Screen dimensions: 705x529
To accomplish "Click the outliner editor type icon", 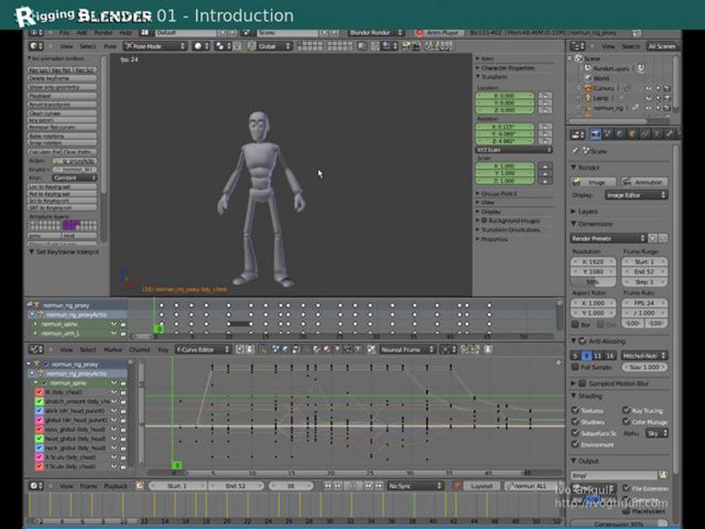I will coord(577,46).
